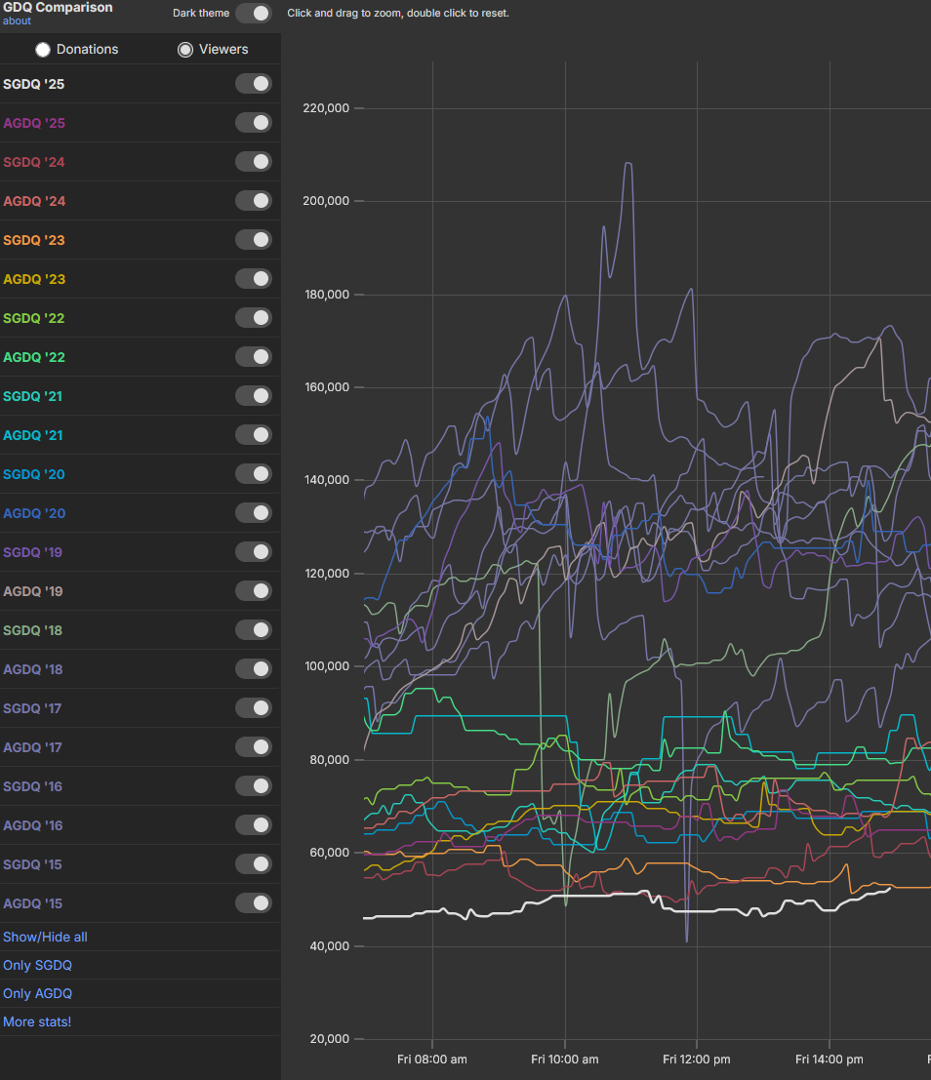Toggle the AGDQ '17 series switch
Image resolution: width=931 pixels, height=1080 pixels.
(253, 747)
